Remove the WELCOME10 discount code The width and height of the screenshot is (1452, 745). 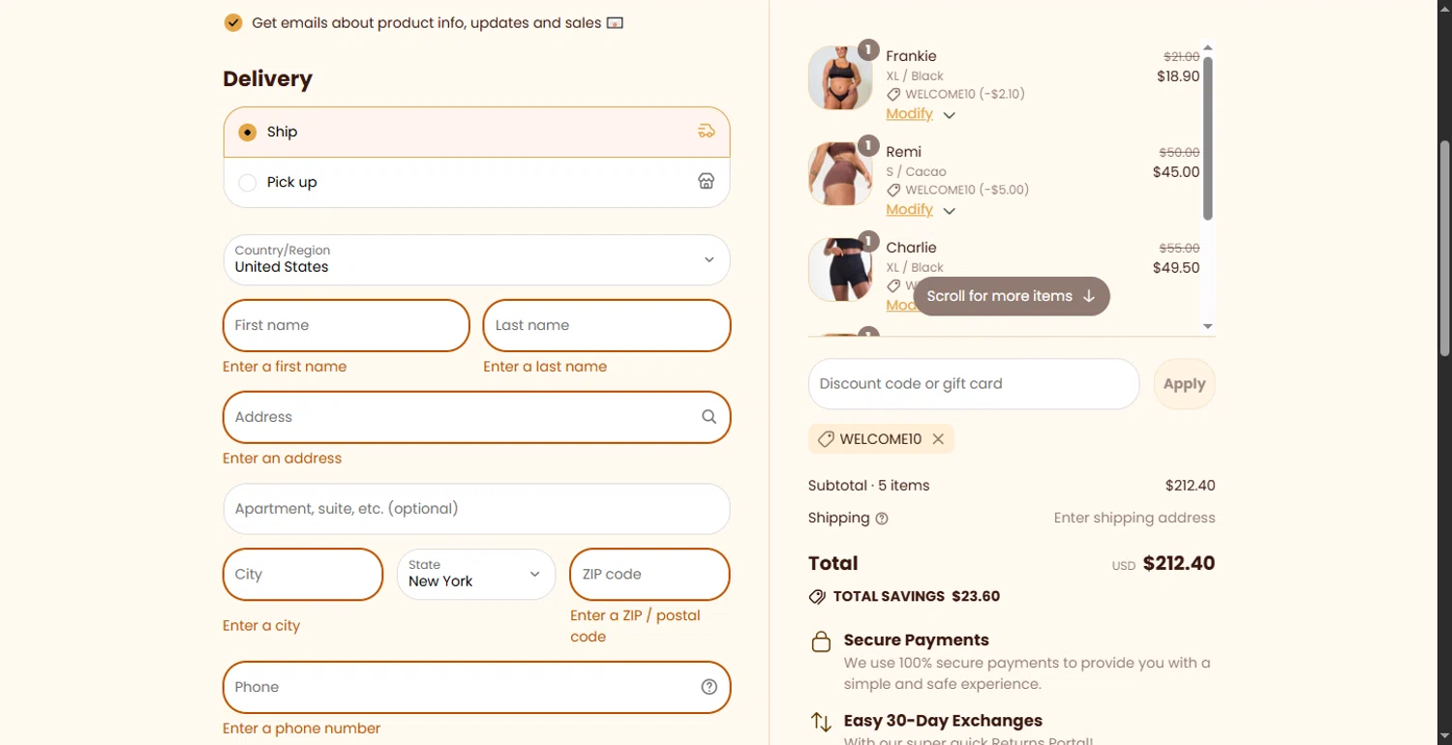(x=938, y=439)
